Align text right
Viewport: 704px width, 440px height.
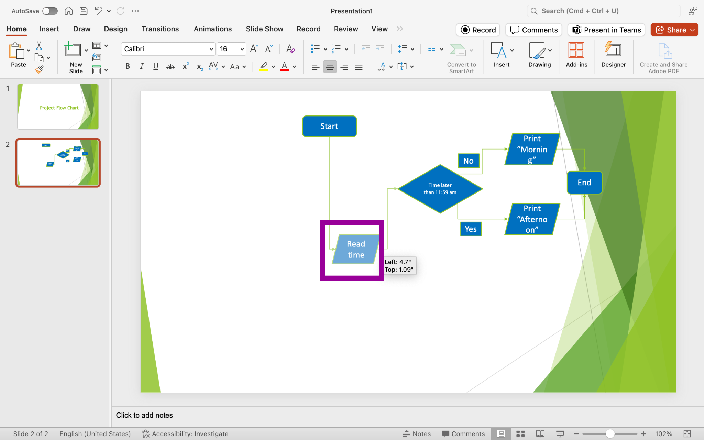(344, 66)
